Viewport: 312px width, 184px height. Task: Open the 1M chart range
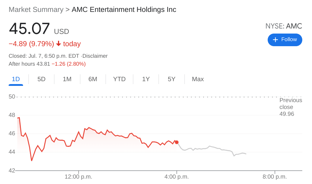[x=67, y=79]
